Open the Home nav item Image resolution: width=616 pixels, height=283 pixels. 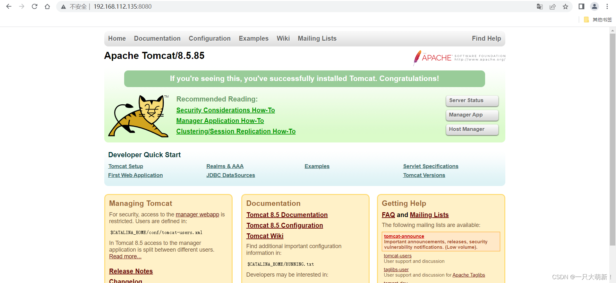(117, 38)
